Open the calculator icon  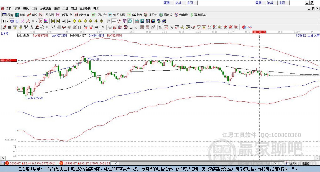coord(142,21)
